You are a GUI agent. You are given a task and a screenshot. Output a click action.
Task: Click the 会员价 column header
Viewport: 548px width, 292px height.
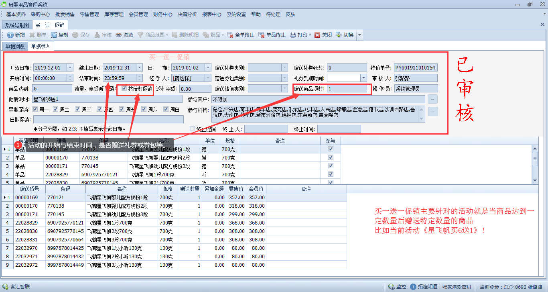coord(256,189)
